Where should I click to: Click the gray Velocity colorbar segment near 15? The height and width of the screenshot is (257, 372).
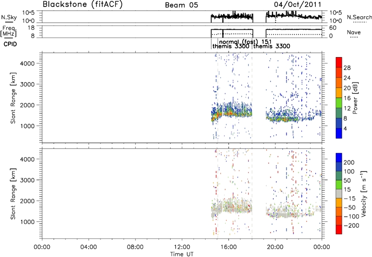pos(339,193)
